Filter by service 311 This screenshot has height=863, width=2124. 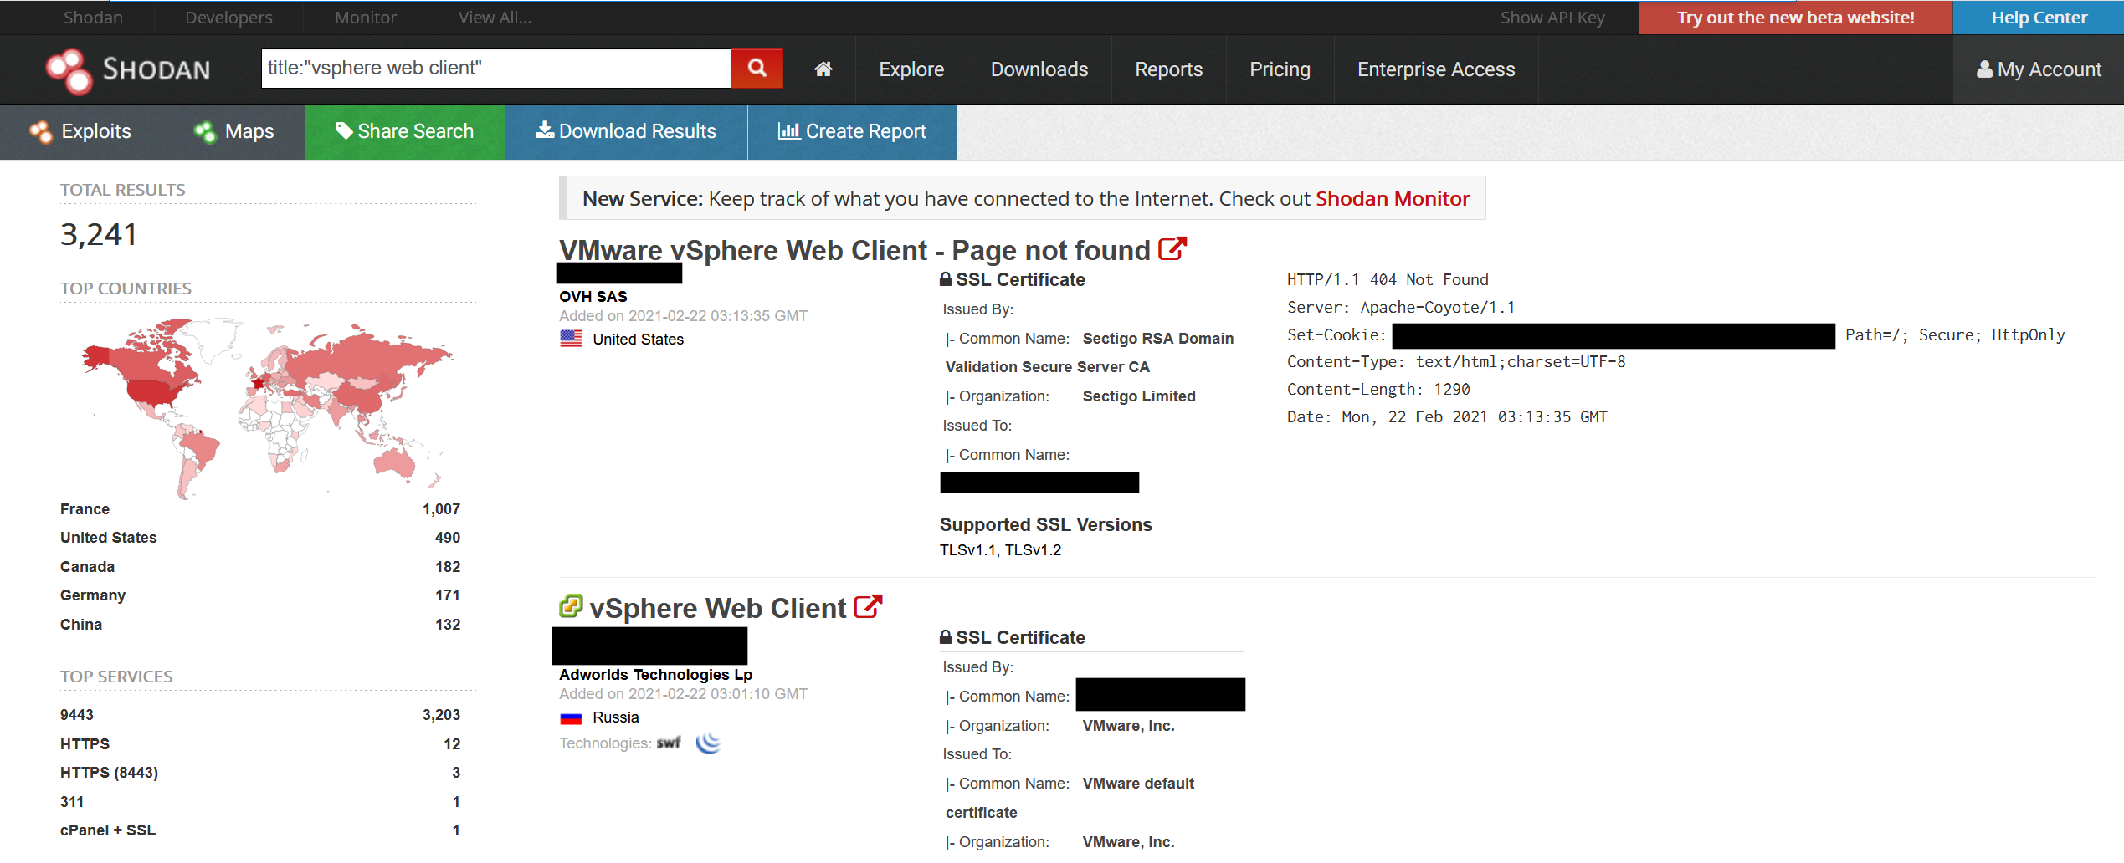[x=72, y=802]
